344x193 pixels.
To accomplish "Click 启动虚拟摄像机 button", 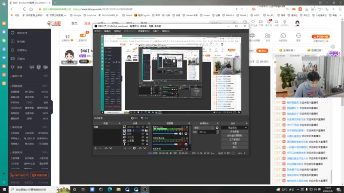I will [234, 136].
